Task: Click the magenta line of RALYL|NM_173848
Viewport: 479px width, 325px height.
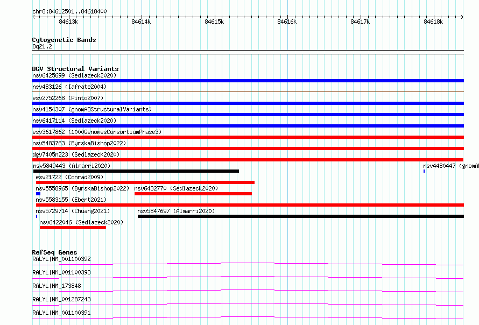Action: pos(248,291)
